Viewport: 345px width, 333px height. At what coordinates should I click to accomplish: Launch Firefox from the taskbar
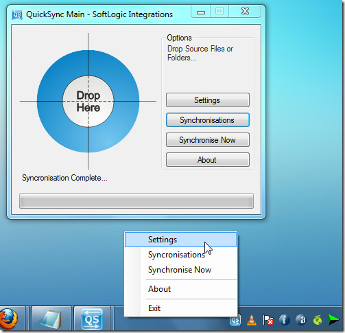click(9, 319)
